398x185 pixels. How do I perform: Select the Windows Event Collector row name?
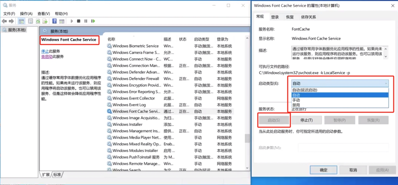pyautogui.click(x=134, y=98)
